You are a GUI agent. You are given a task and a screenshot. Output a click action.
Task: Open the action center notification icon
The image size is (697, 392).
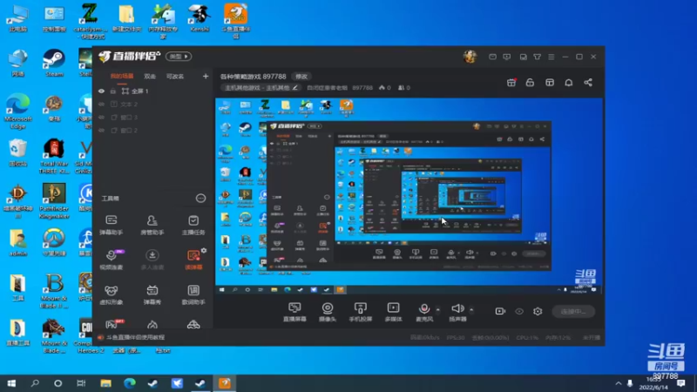pyautogui.click(x=681, y=383)
